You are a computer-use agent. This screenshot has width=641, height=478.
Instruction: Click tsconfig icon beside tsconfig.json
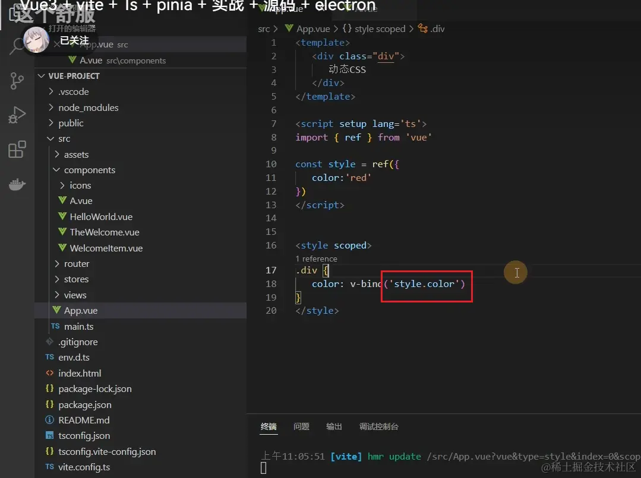pyautogui.click(x=49, y=435)
